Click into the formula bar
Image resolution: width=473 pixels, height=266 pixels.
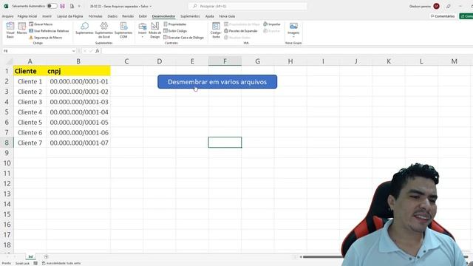coord(287,51)
